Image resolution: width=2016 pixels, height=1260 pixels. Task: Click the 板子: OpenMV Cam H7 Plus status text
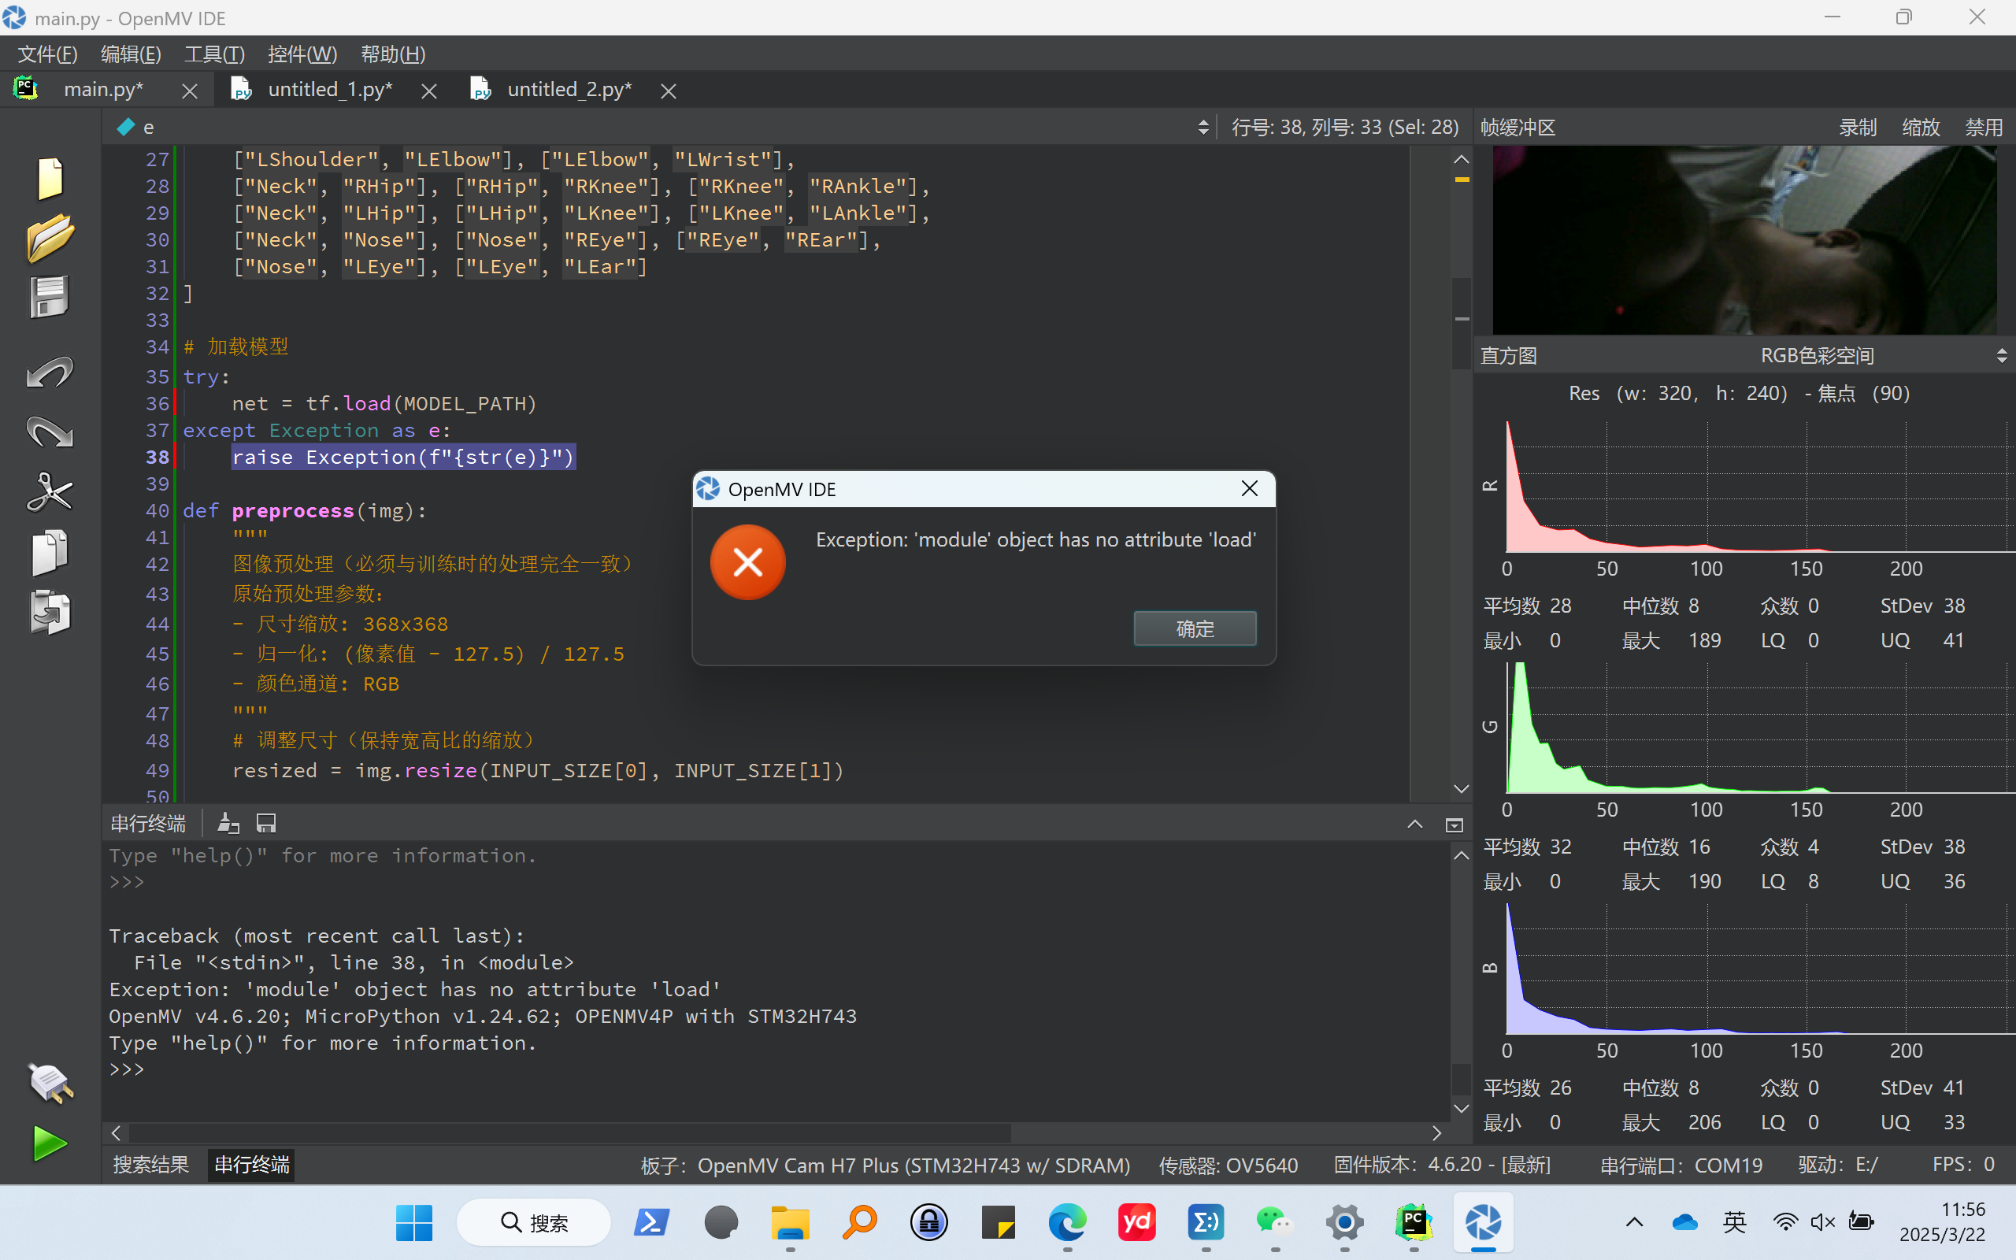coord(884,1164)
